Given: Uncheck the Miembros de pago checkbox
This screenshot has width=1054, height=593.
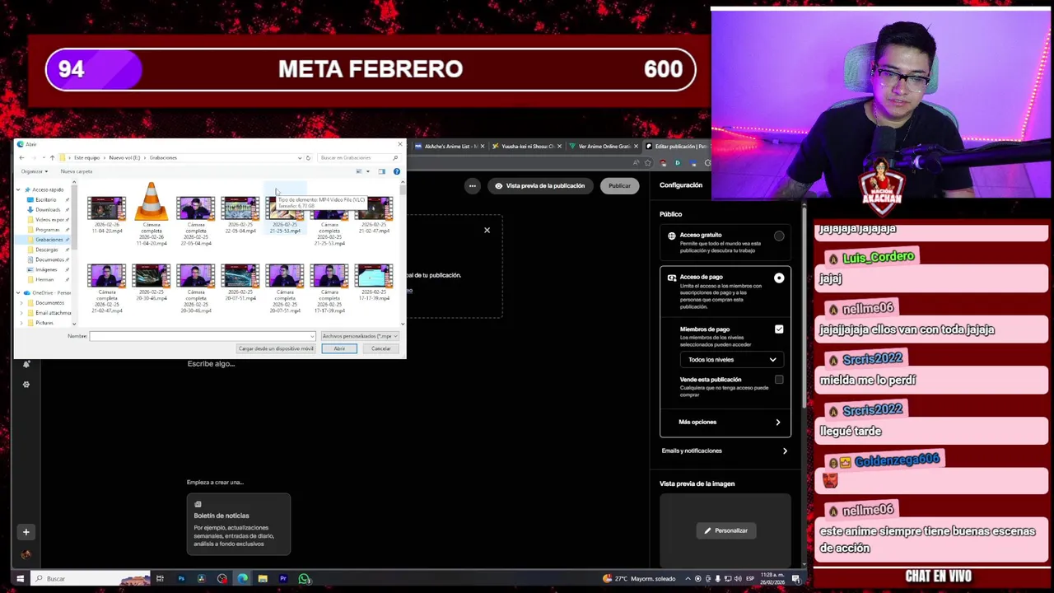Looking at the screenshot, I should pyautogui.click(x=779, y=329).
